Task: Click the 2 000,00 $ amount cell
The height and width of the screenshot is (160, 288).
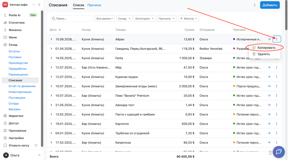Action: tap(187, 86)
